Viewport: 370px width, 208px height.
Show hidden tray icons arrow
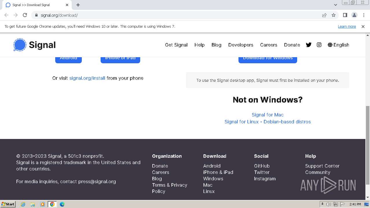[323, 204]
